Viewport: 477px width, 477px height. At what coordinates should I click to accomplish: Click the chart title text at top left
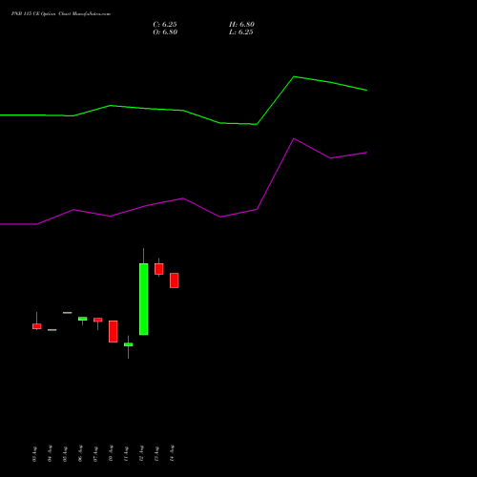click(x=61, y=14)
